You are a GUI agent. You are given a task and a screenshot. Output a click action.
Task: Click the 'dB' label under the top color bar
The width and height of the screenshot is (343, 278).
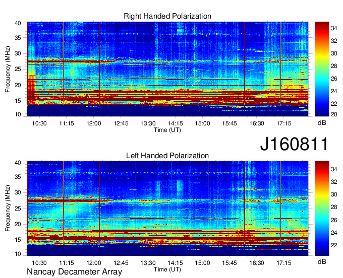pos(322,123)
